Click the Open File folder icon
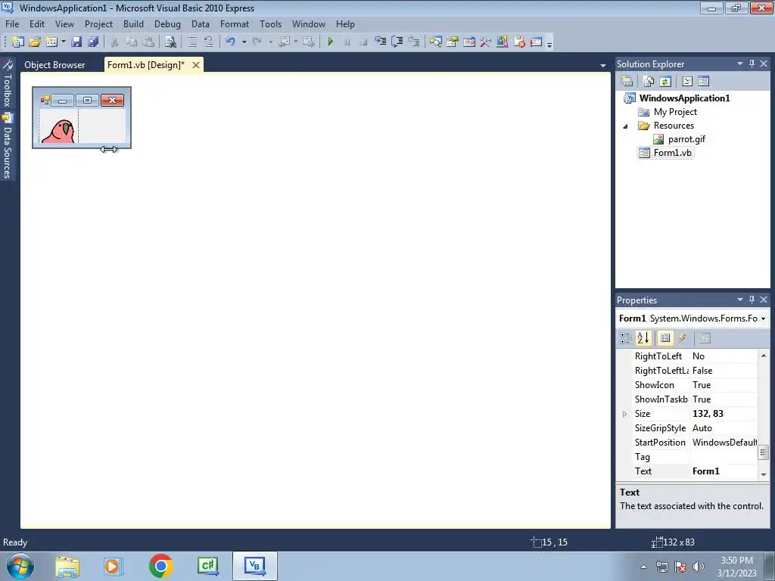The height and width of the screenshot is (581, 775). click(35, 42)
